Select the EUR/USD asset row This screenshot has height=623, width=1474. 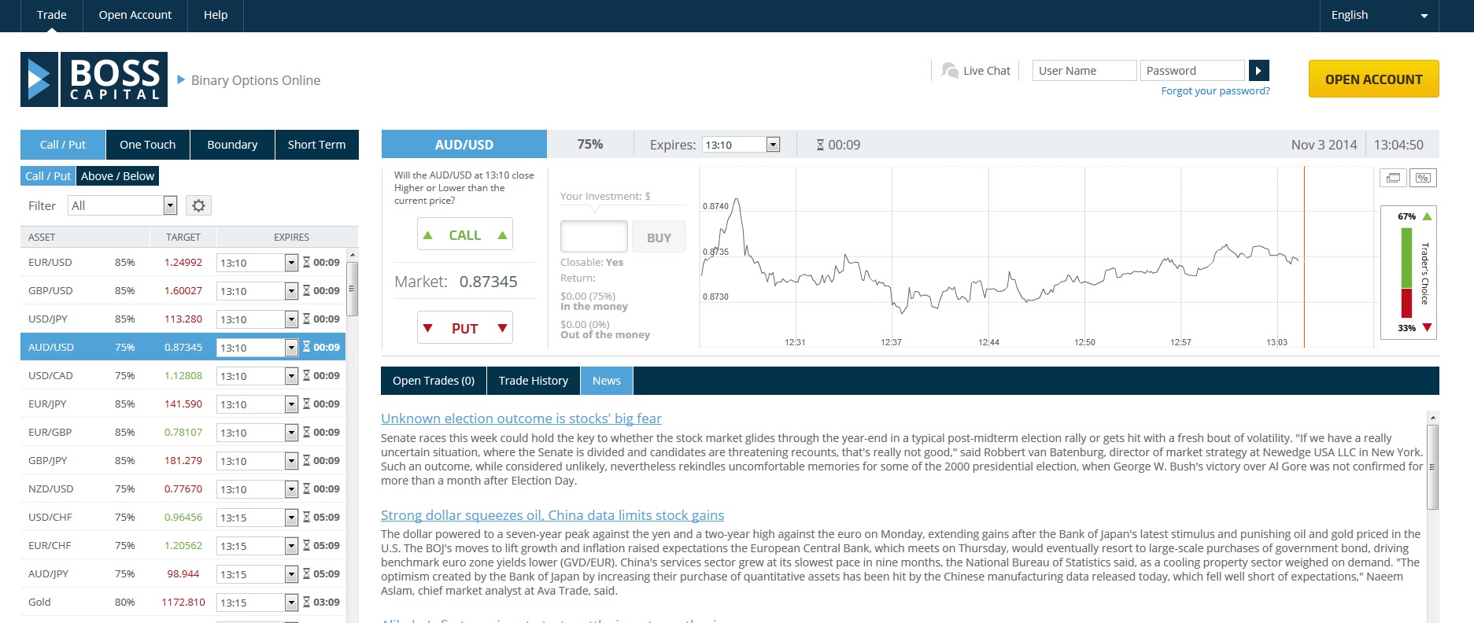click(x=183, y=262)
